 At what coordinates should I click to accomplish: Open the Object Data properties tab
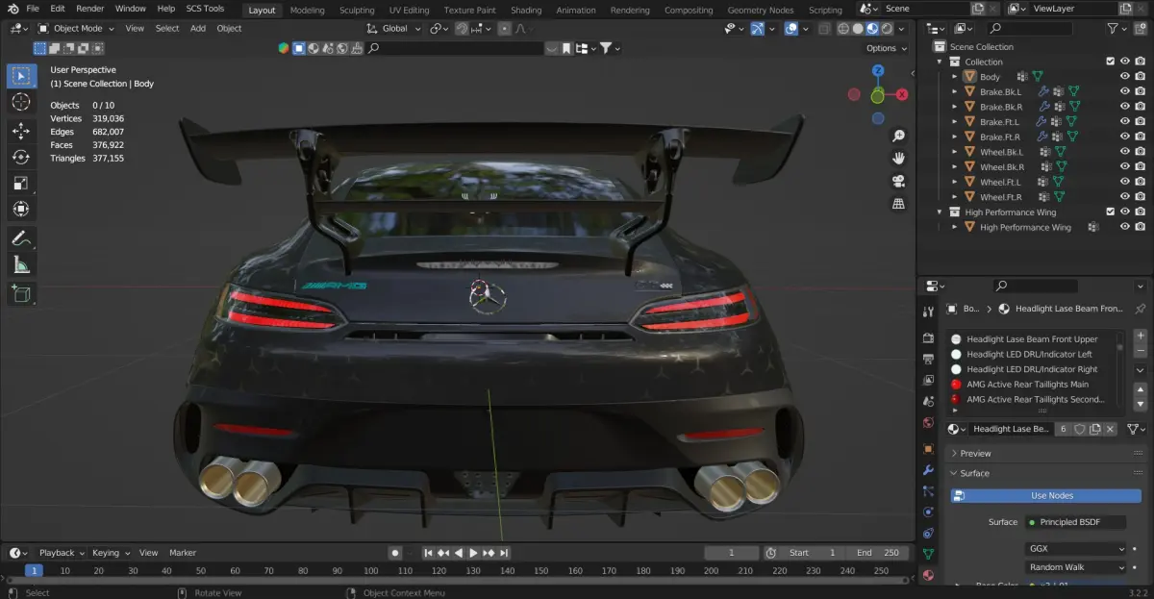click(928, 554)
